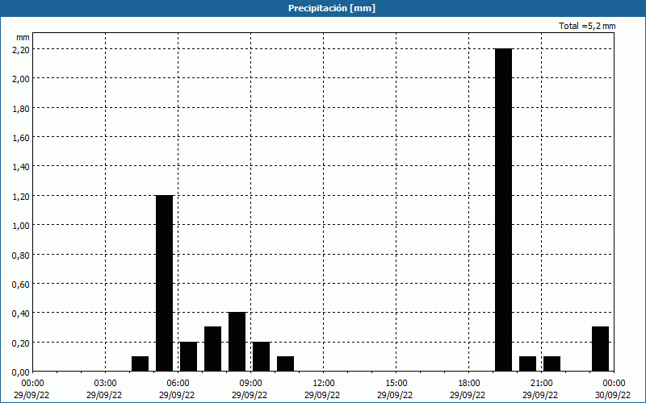Click the small bar just after 21:00

pyautogui.click(x=552, y=364)
